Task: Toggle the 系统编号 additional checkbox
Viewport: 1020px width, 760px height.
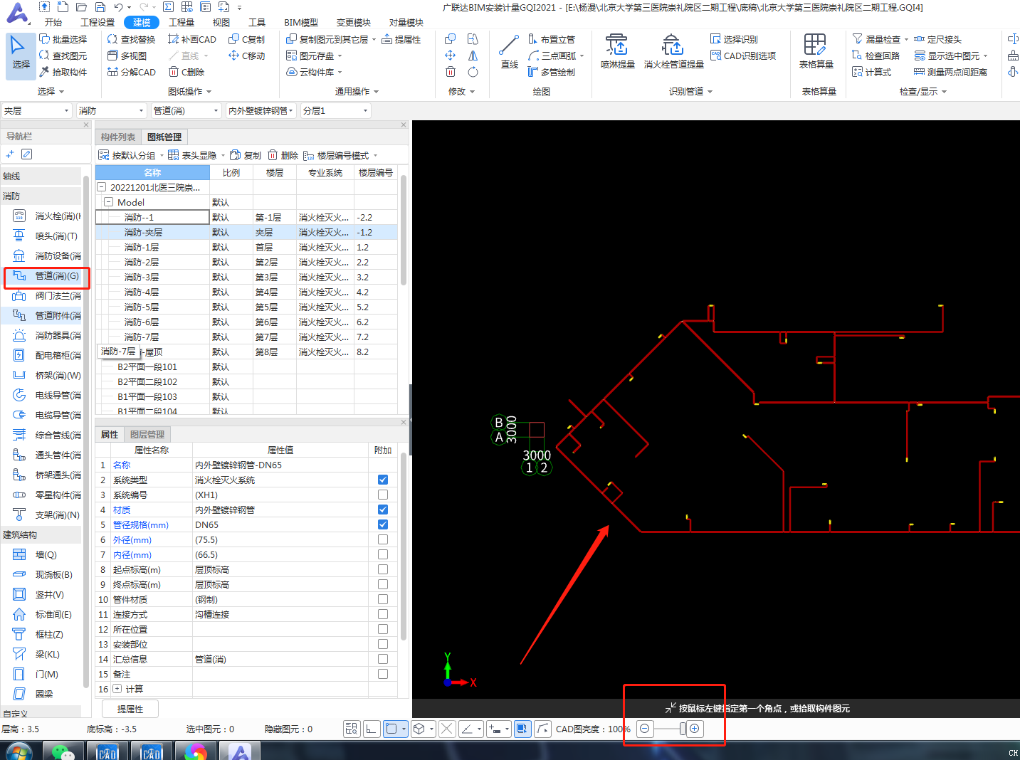Action: click(383, 495)
